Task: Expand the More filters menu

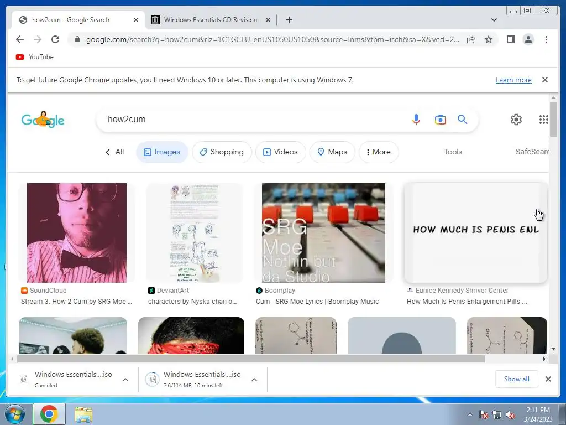Action: (378, 152)
